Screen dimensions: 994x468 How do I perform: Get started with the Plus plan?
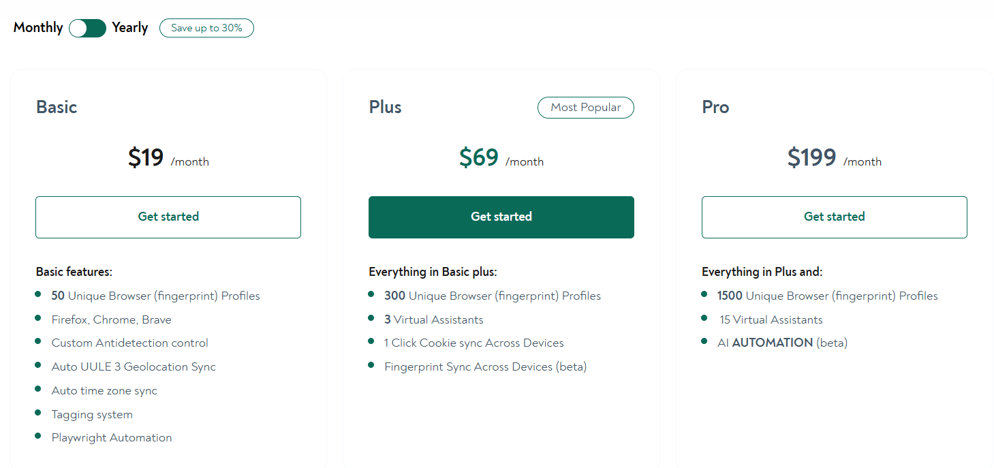click(501, 217)
